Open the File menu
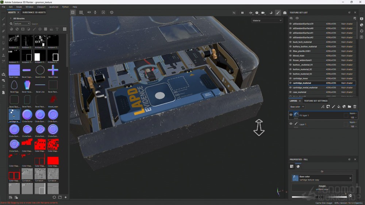The width and height of the screenshot is (365, 205). coord(4,7)
